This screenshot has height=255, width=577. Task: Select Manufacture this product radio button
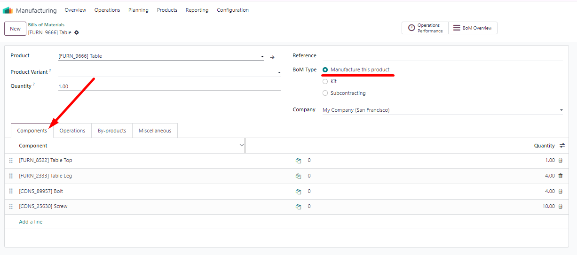(x=325, y=70)
